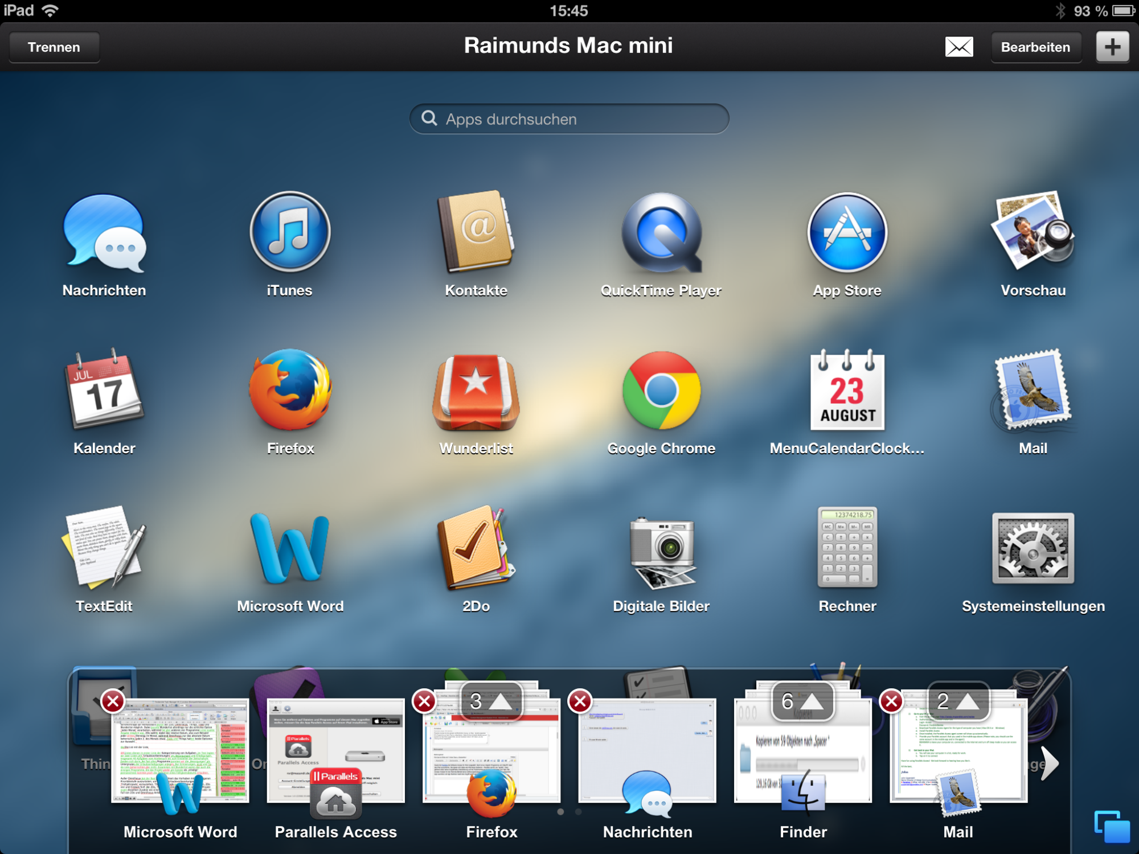Viewport: 1139px width, 854px height.
Task: Click the plus button to add apps
Action: click(x=1112, y=47)
